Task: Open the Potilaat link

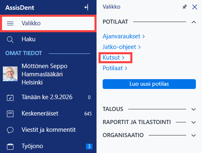Action: pyautogui.click(x=115, y=68)
